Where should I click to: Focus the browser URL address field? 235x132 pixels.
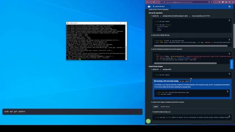(x=187, y=2)
